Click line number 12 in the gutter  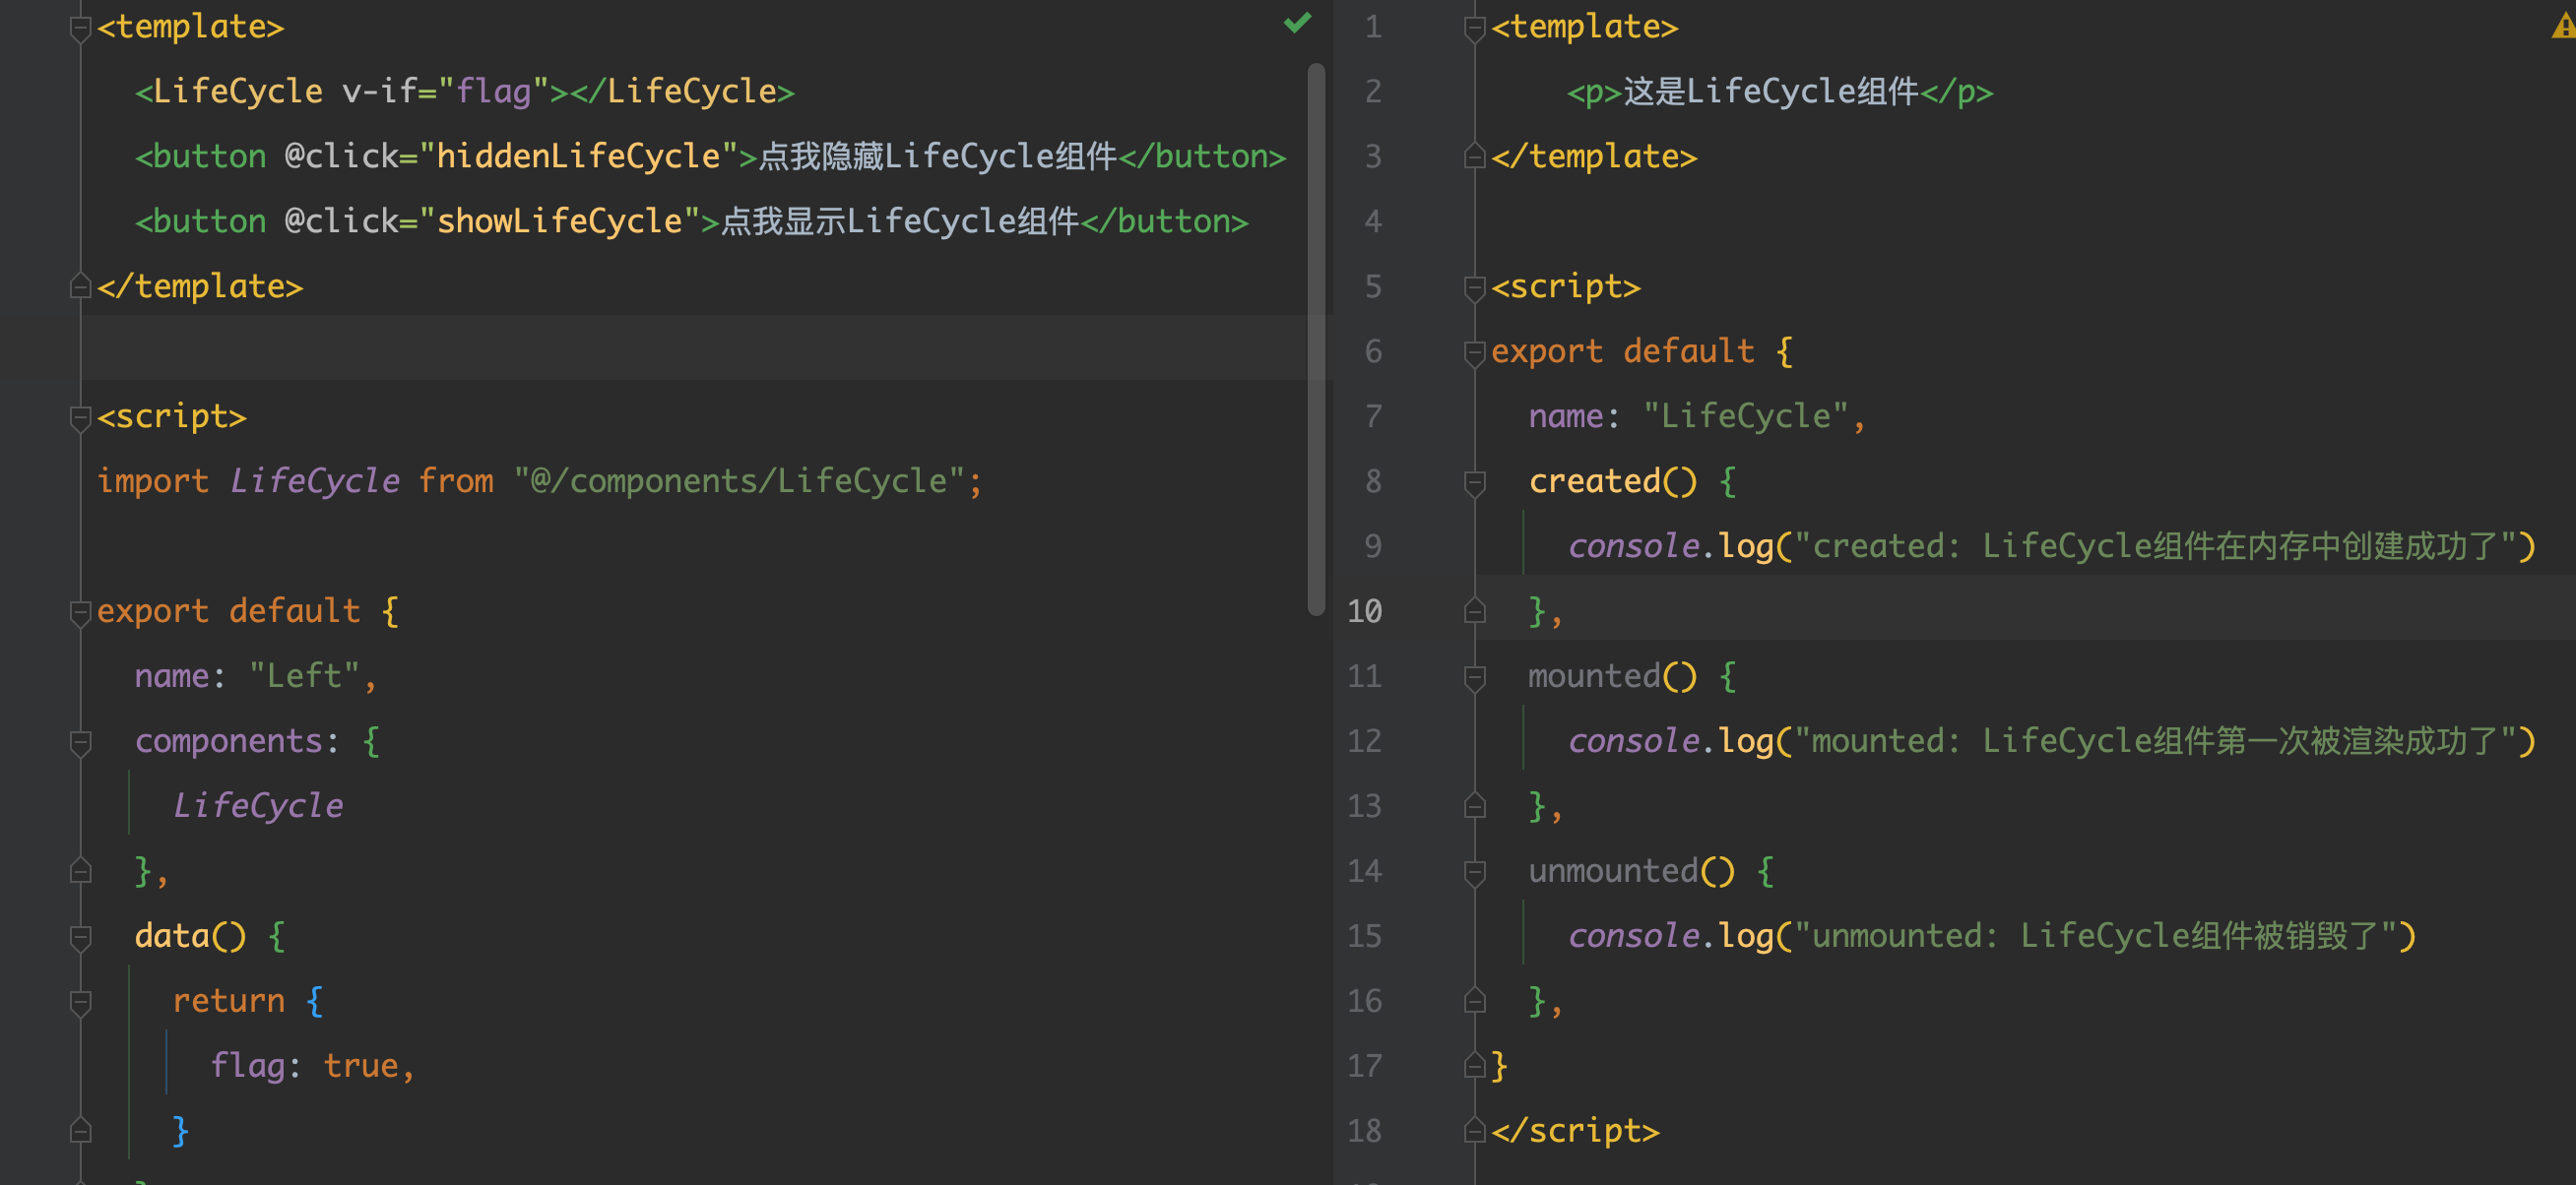pyautogui.click(x=1364, y=741)
